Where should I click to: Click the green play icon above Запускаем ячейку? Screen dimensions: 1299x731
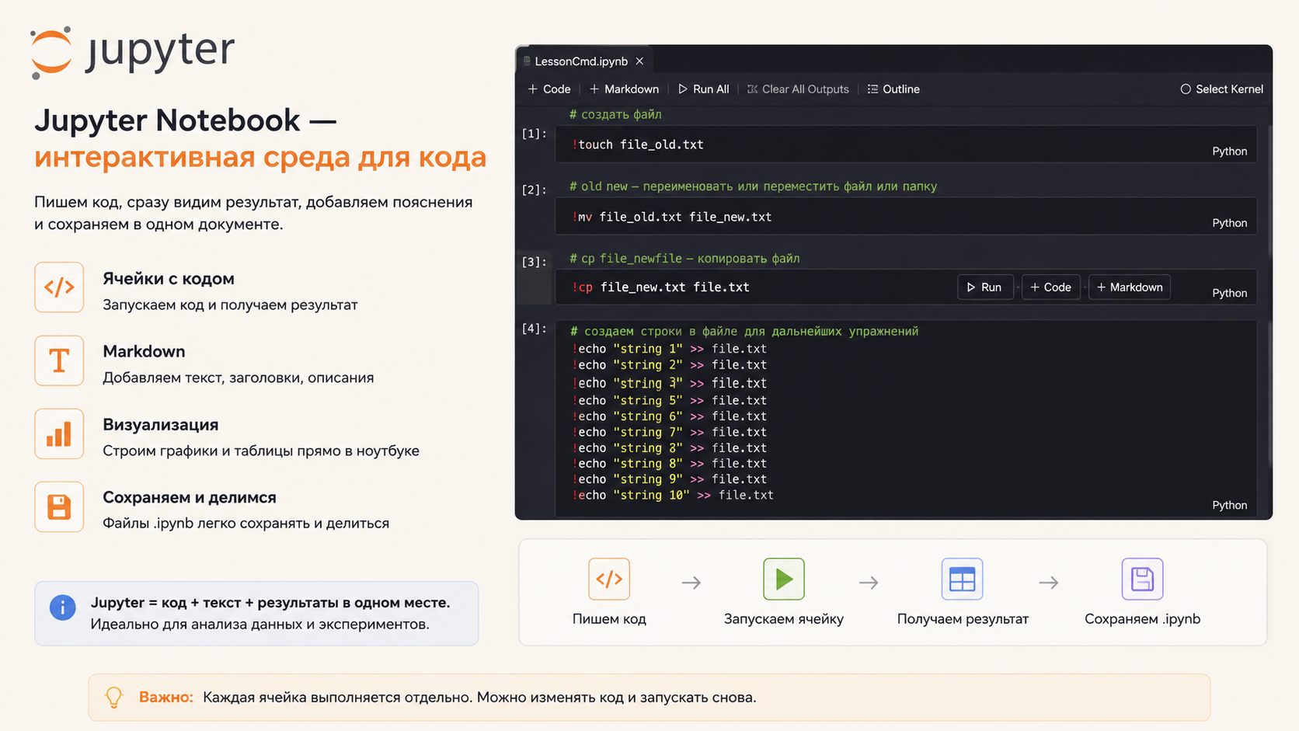[783, 579]
